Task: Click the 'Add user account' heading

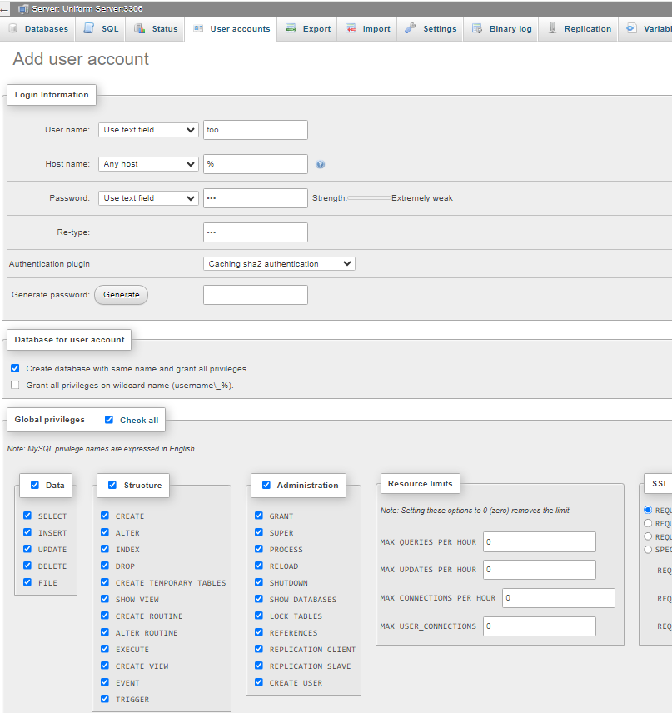Action: pos(81,59)
